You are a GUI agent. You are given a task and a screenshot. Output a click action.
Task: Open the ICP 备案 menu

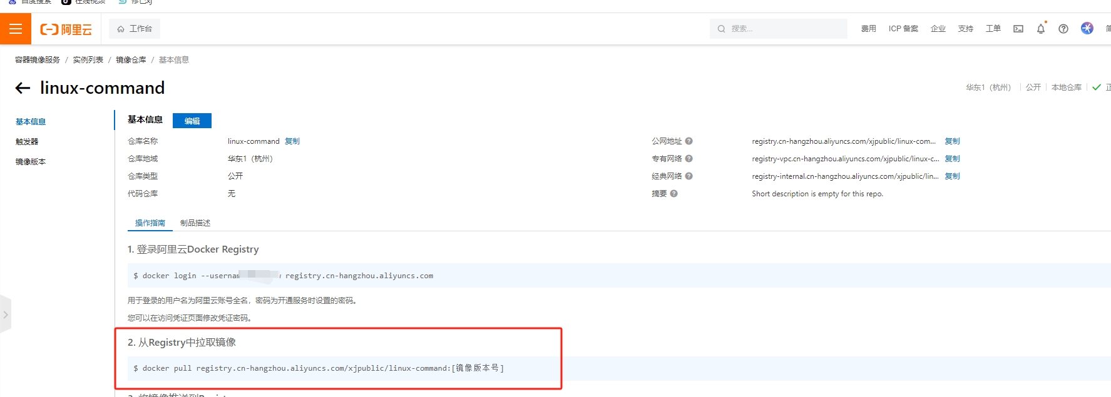903,29
